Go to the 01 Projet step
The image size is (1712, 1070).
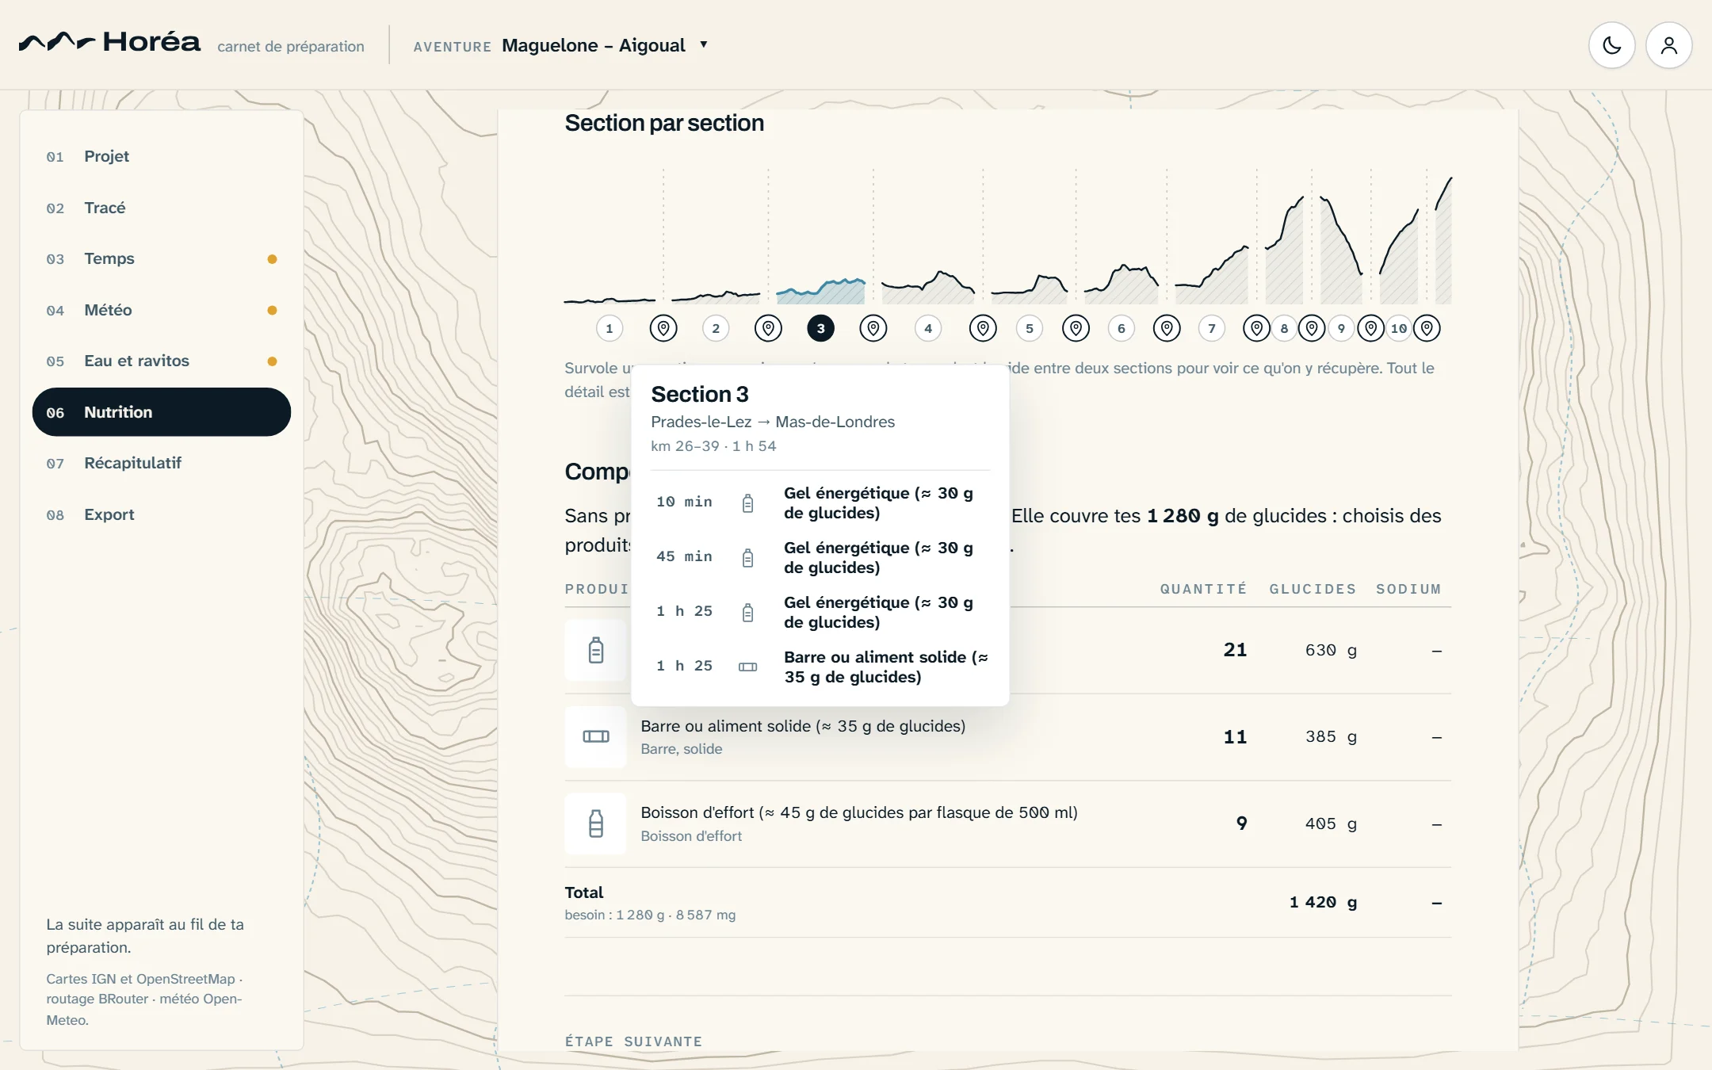161,156
